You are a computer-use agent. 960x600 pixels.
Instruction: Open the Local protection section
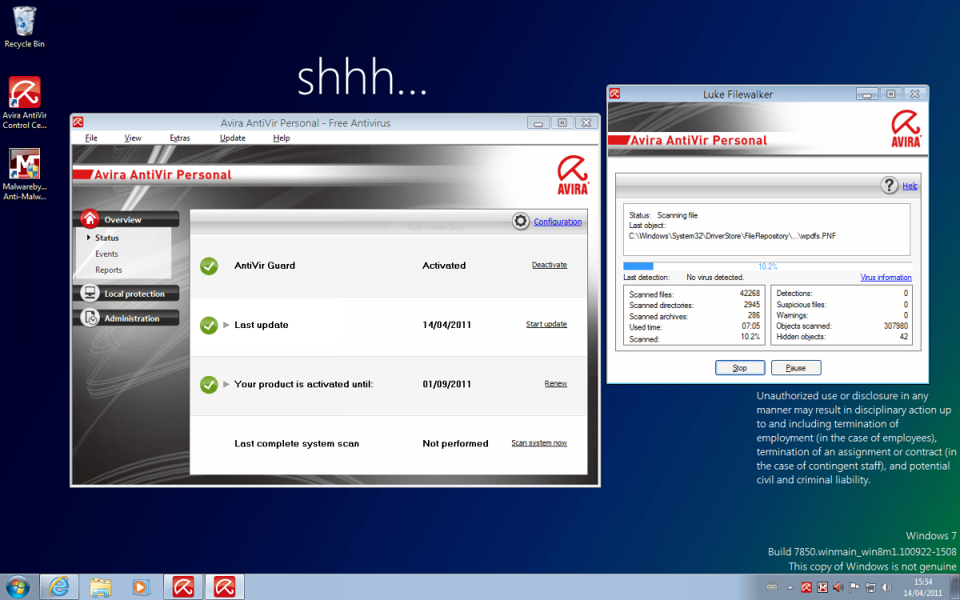(128, 294)
